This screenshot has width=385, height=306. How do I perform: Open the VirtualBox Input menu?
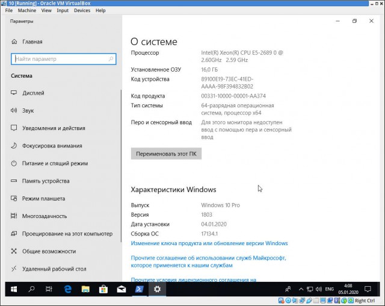63,11
